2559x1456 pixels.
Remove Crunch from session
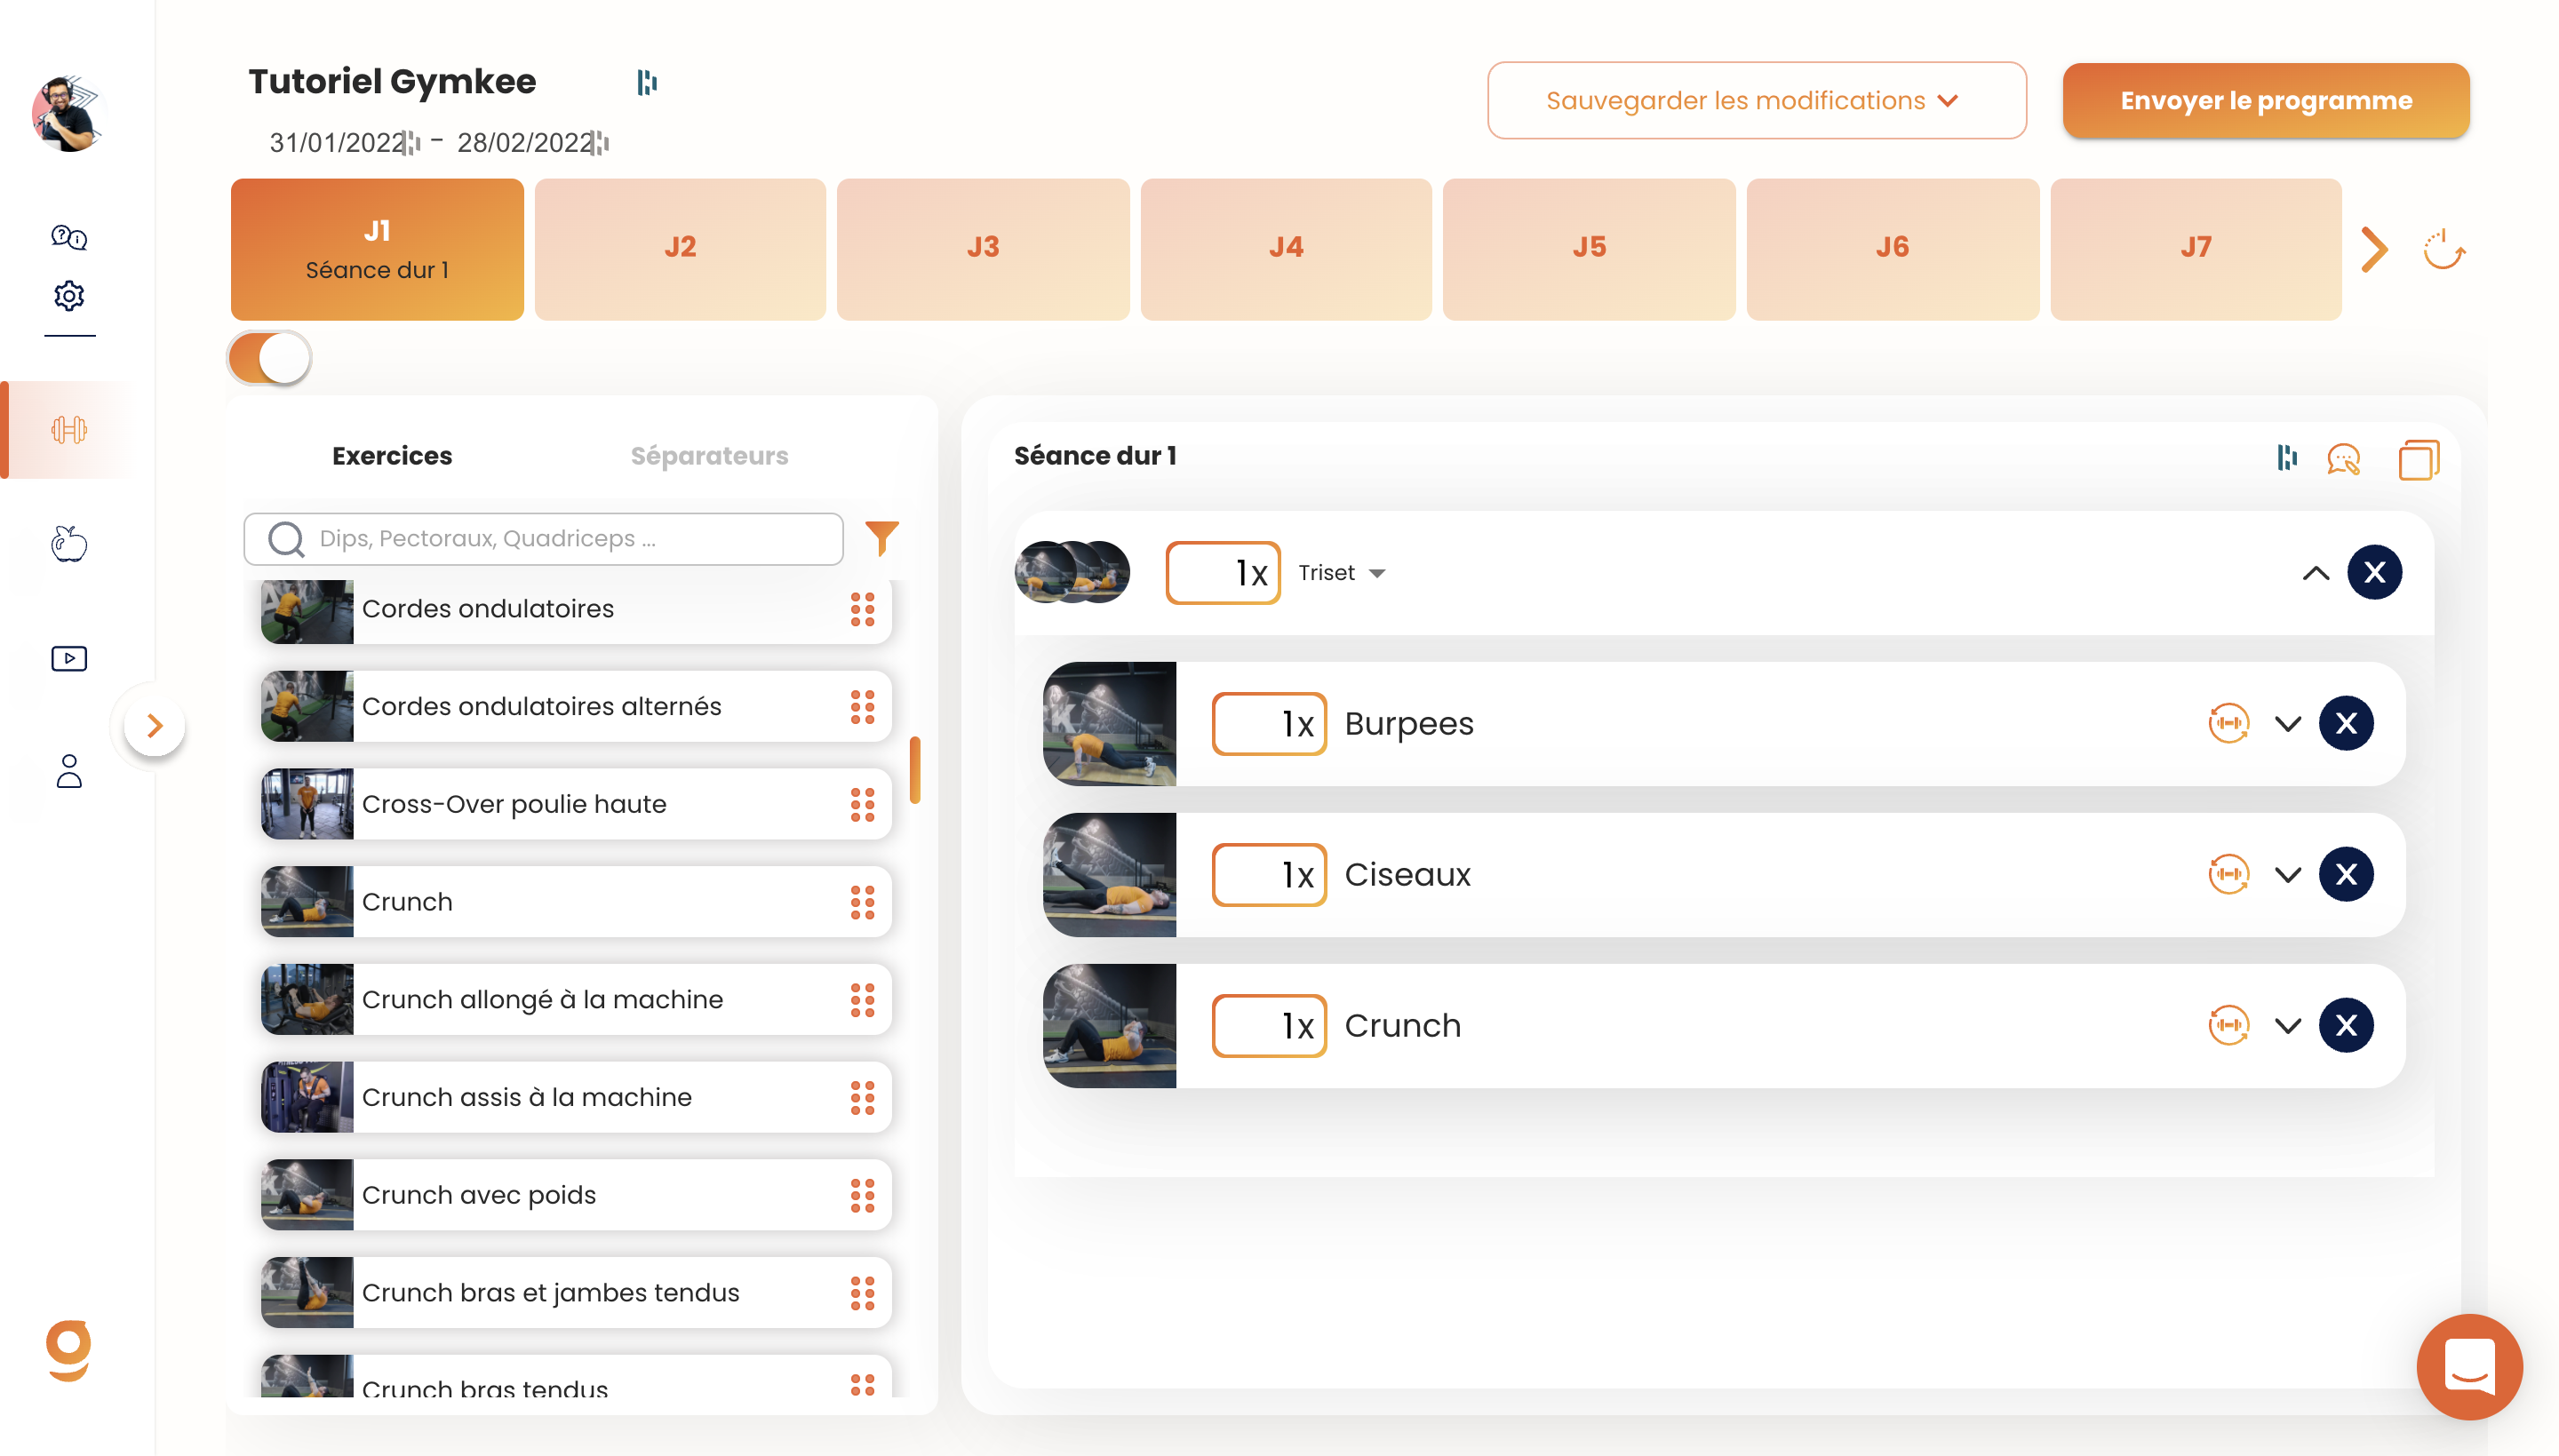[x=2345, y=1025]
